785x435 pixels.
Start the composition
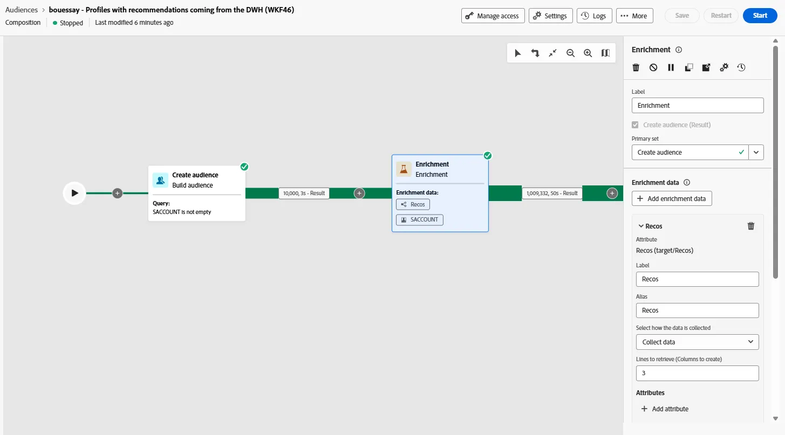coord(760,16)
